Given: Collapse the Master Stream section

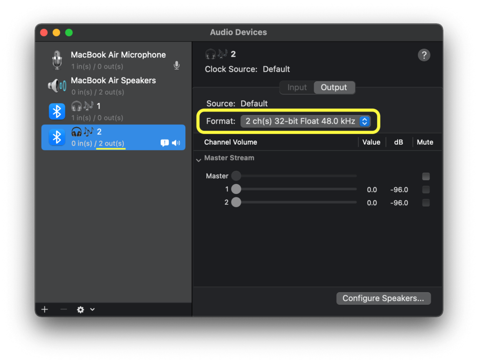Looking at the screenshot, I should 198,160.
